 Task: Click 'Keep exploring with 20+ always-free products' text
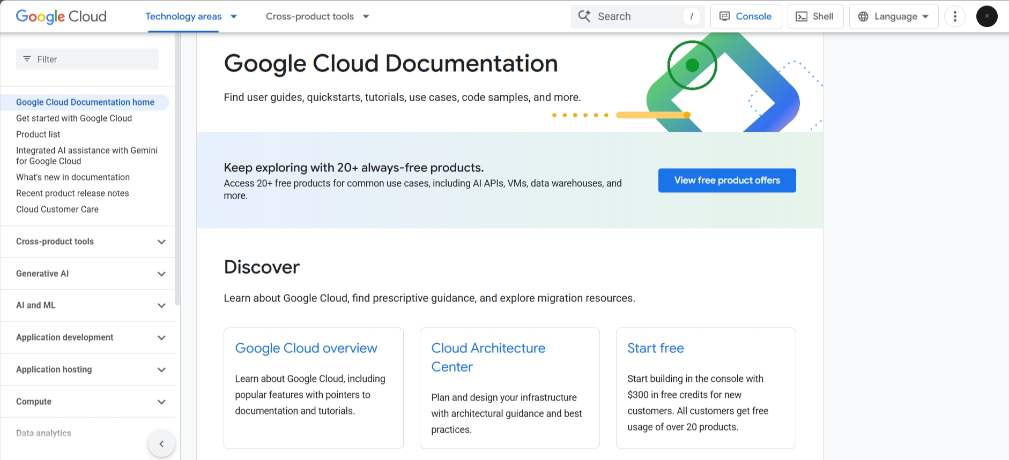click(354, 168)
